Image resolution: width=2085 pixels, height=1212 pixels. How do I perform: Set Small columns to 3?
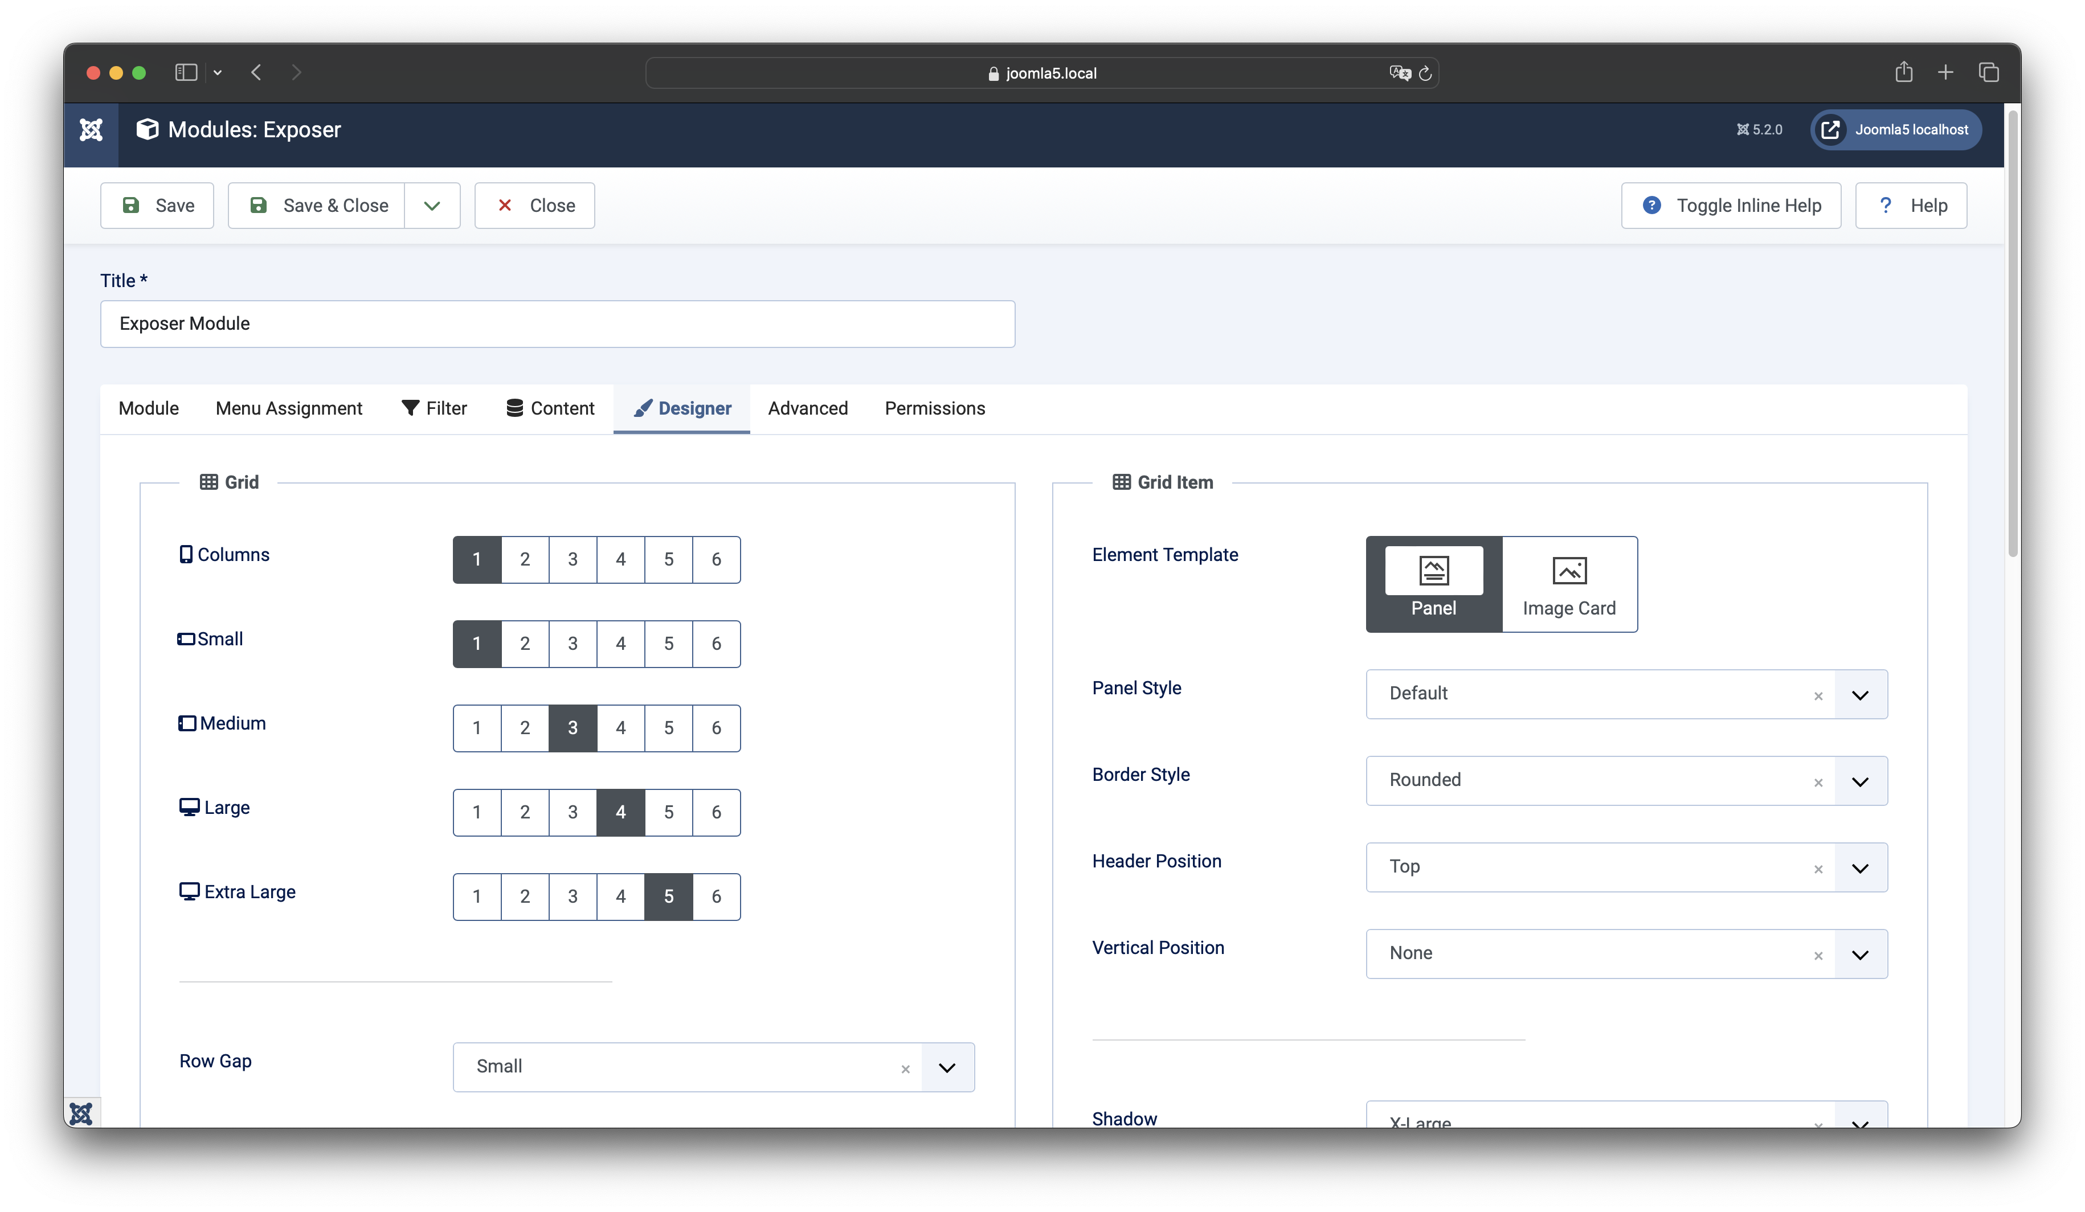[573, 644]
